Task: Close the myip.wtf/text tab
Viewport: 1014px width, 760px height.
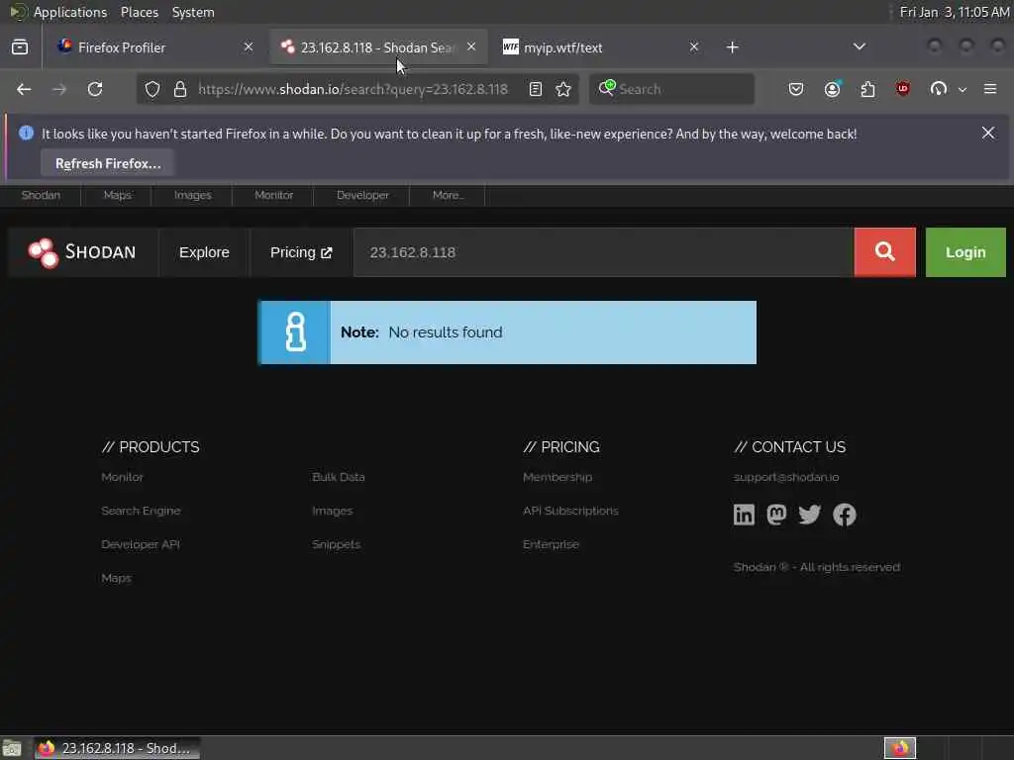Action: click(x=694, y=47)
